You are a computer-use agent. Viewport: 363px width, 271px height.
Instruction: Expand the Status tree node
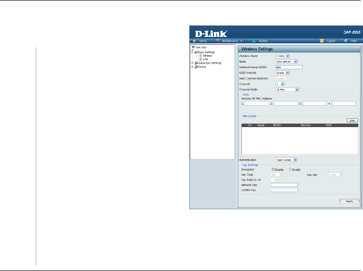(x=192, y=67)
